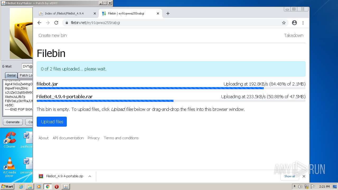The height and width of the screenshot is (190, 338).
Task: Click the uploading status alert message
Action: coord(171,69)
